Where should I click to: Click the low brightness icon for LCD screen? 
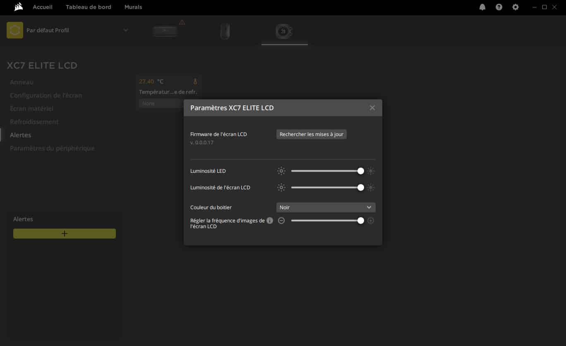281,188
